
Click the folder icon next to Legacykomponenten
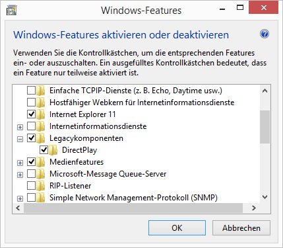[x=41, y=138]
